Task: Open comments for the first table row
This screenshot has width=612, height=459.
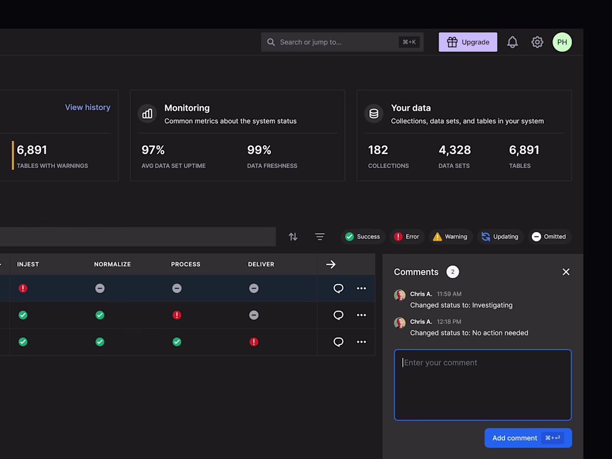Action: [338, 288]
